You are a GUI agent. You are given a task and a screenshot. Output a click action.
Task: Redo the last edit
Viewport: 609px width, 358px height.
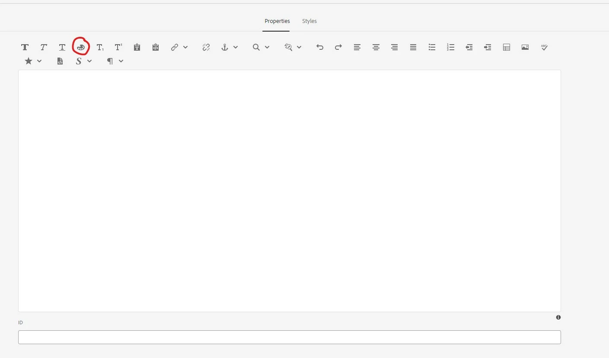tap(338, 47)
